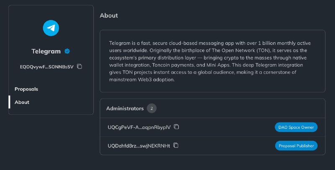335x170 pixels.
Task: Click the Administrators section header
Action: [125, 109]
